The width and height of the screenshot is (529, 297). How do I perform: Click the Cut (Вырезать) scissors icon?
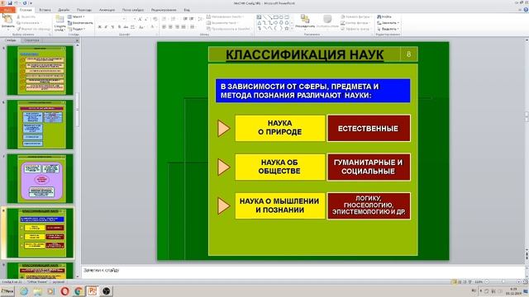coord(18,16)
